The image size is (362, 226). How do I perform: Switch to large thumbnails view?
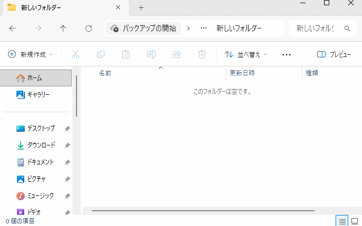(355, 221)
